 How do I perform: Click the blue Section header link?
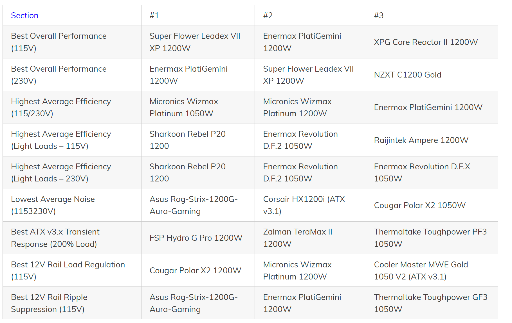tap(24, 15)
